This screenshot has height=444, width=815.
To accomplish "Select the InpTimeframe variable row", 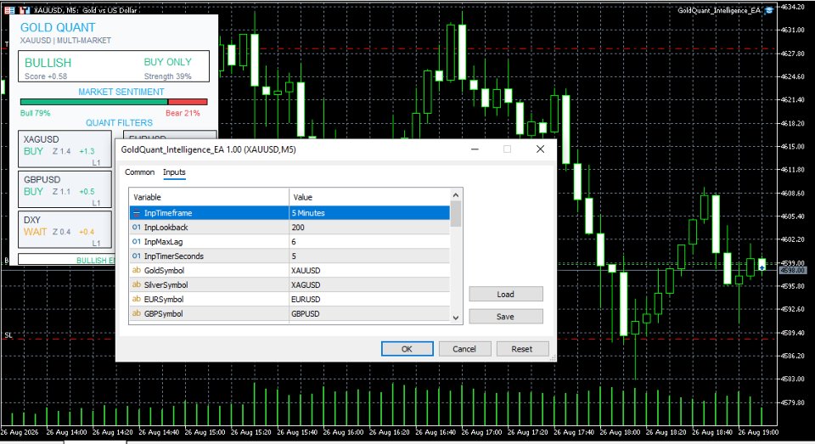I will click(x=289, y=212).
